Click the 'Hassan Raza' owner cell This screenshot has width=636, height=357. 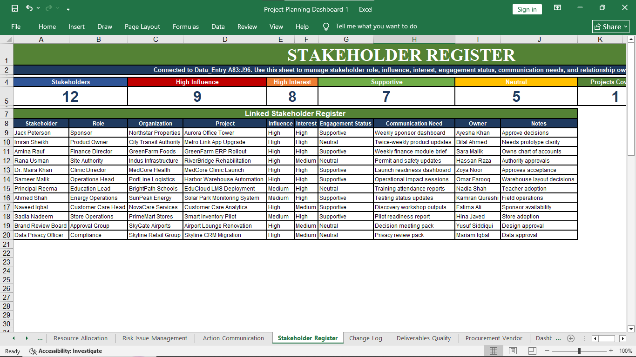pos(478,161)
